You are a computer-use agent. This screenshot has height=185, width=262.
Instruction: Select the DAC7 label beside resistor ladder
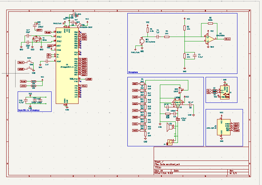pyautogui.click(x=135, y=84)
